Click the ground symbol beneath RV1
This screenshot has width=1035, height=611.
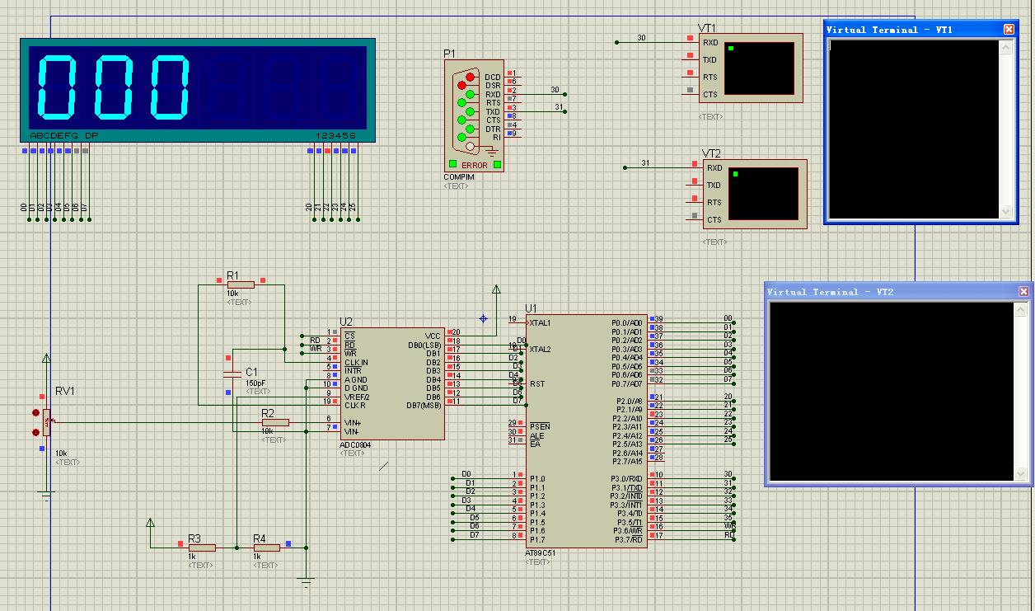pyautogui.click(x=46, y=496)
